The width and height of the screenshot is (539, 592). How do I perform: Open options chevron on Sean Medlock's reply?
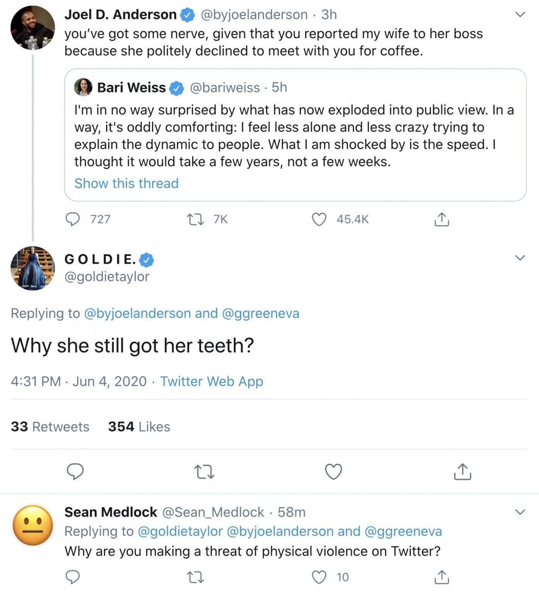click(x=520, y=512)
